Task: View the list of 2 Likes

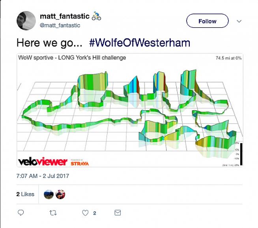Action: (x=25, y=194)
